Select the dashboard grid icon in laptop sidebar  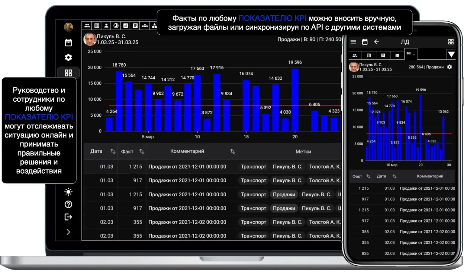click(69, 73)
